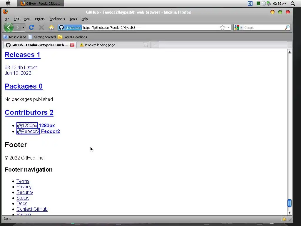Screen dimensions: 301x226
Task: Open the File menu
Action: [x=7, y=19]
